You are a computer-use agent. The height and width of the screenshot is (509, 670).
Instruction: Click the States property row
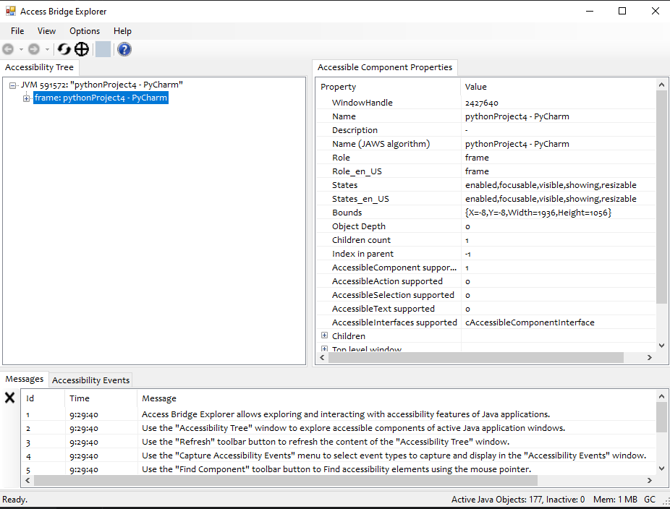tap(485, 185)
